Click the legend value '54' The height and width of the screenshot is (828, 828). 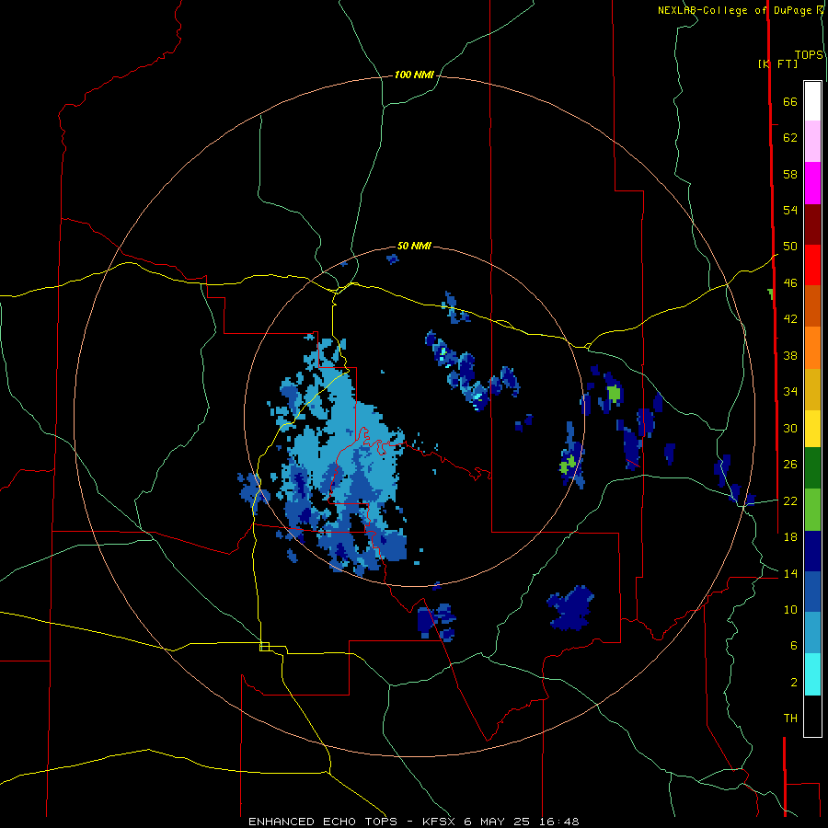tap(790, 210)
